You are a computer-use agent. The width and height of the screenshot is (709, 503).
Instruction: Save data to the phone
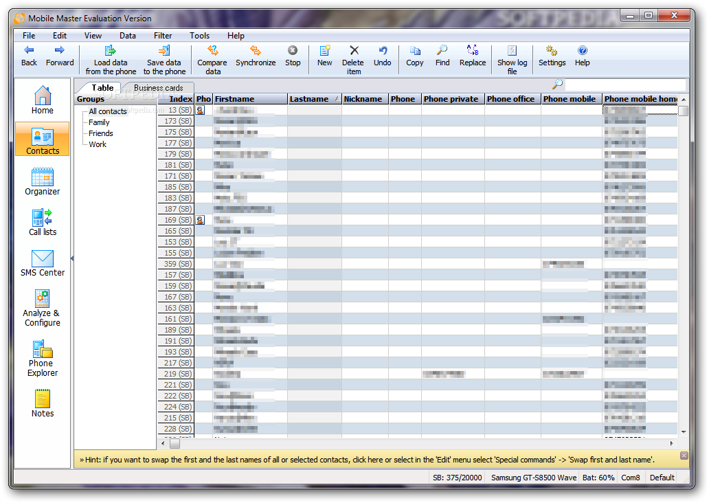tap(164, 60)
